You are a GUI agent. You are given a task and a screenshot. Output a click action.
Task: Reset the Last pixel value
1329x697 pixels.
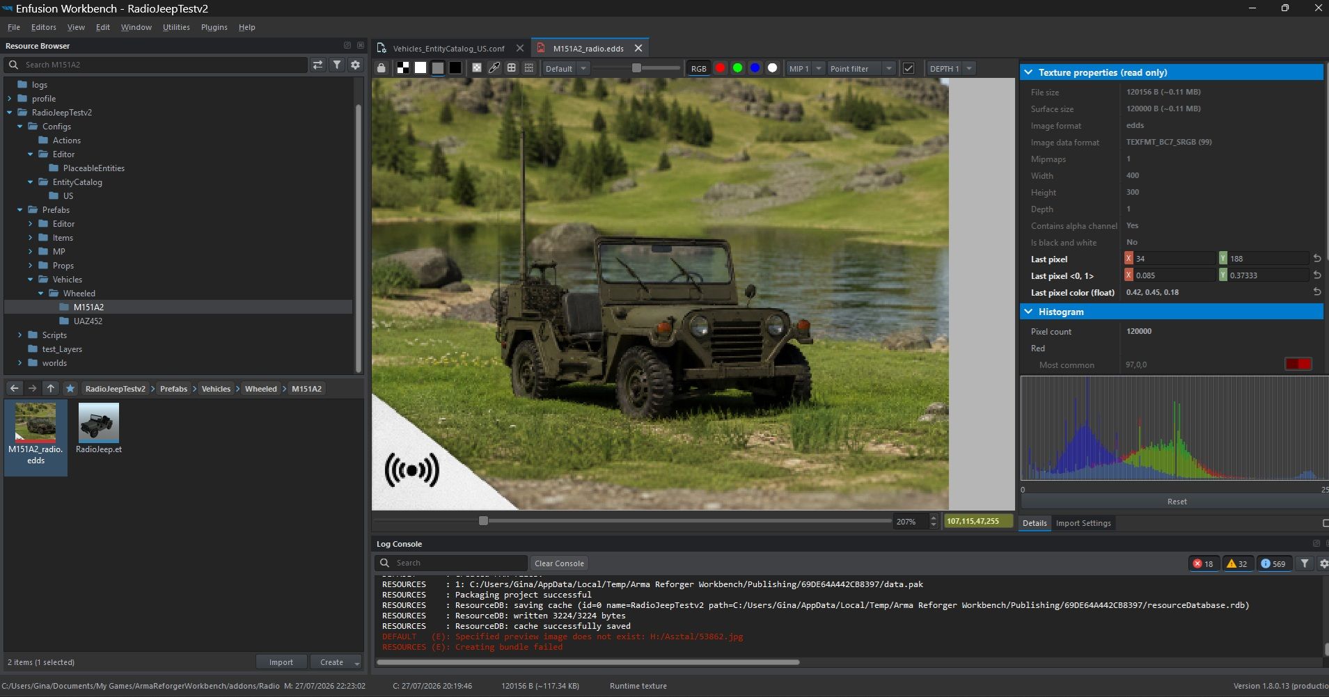(1316, 259)
